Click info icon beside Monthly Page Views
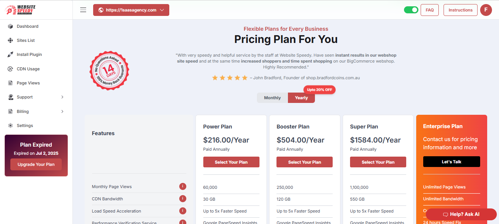 coord(183,186)
